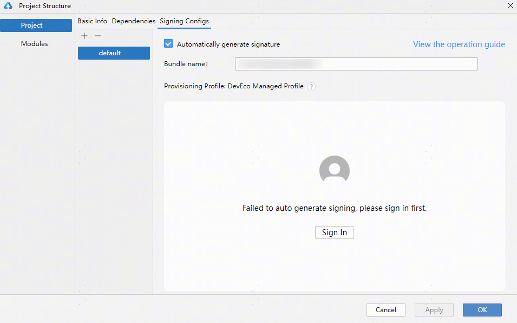Select the Signing Configs tab
Viewport: 517px width, 323px height.
184,21
